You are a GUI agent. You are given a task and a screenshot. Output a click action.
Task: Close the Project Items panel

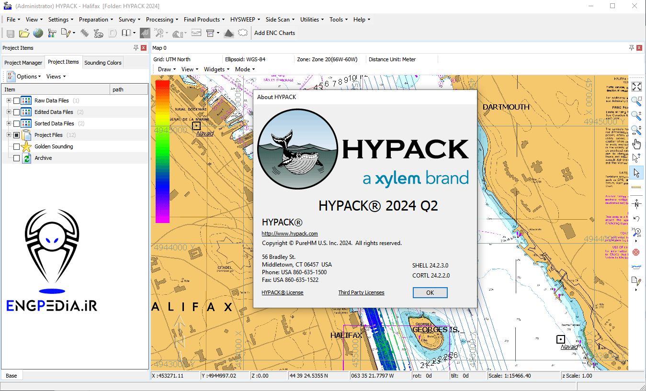tap(144, 48)
